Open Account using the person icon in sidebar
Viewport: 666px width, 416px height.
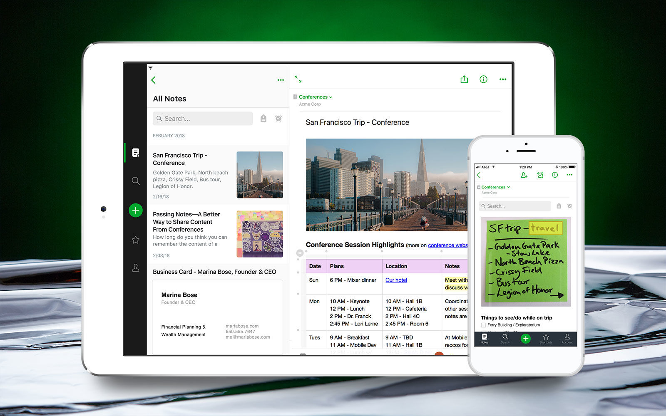135,268
